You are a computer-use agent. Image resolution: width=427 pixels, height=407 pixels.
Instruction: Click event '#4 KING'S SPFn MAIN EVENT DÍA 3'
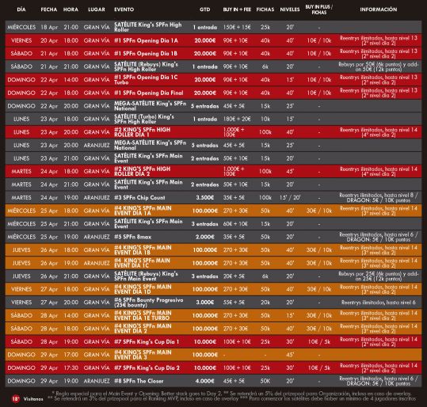(143, 355)
